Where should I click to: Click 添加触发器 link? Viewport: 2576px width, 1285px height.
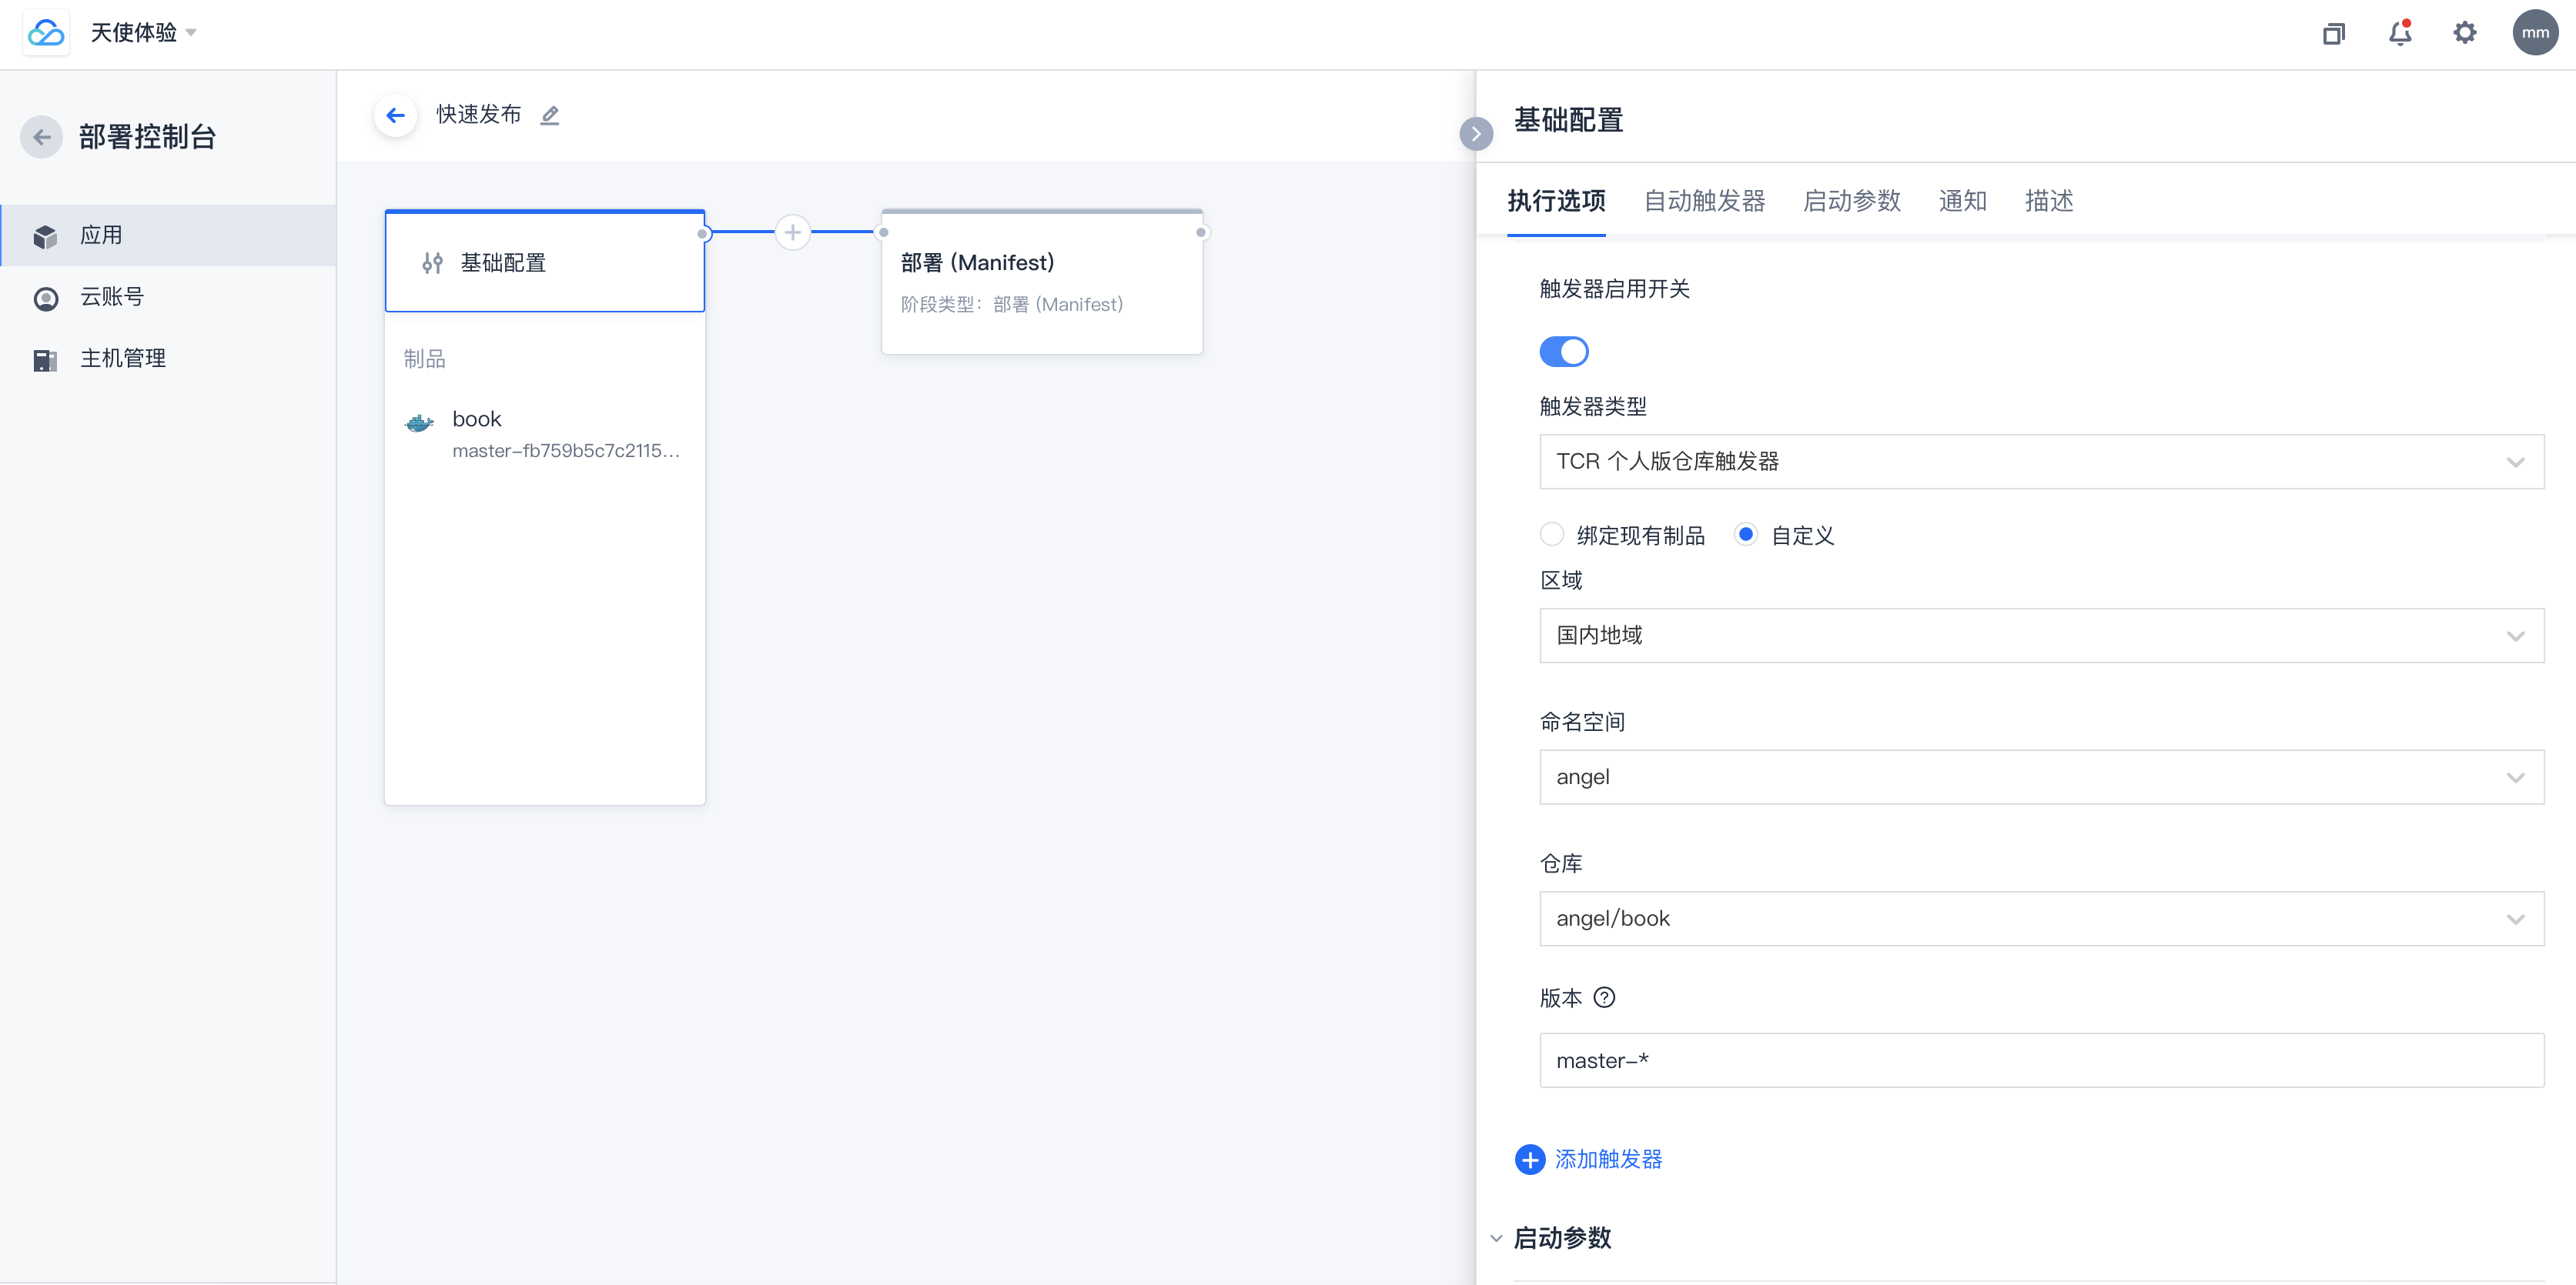(1608, 1159)
